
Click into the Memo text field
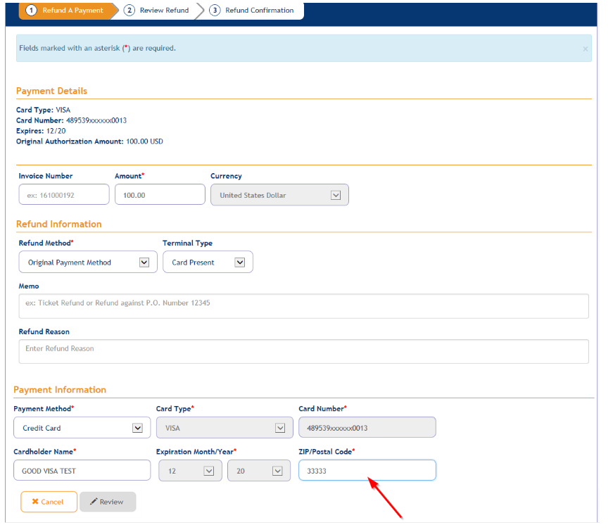point(303,306)
